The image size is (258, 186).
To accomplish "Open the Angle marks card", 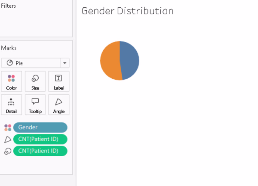I will 59,105.
